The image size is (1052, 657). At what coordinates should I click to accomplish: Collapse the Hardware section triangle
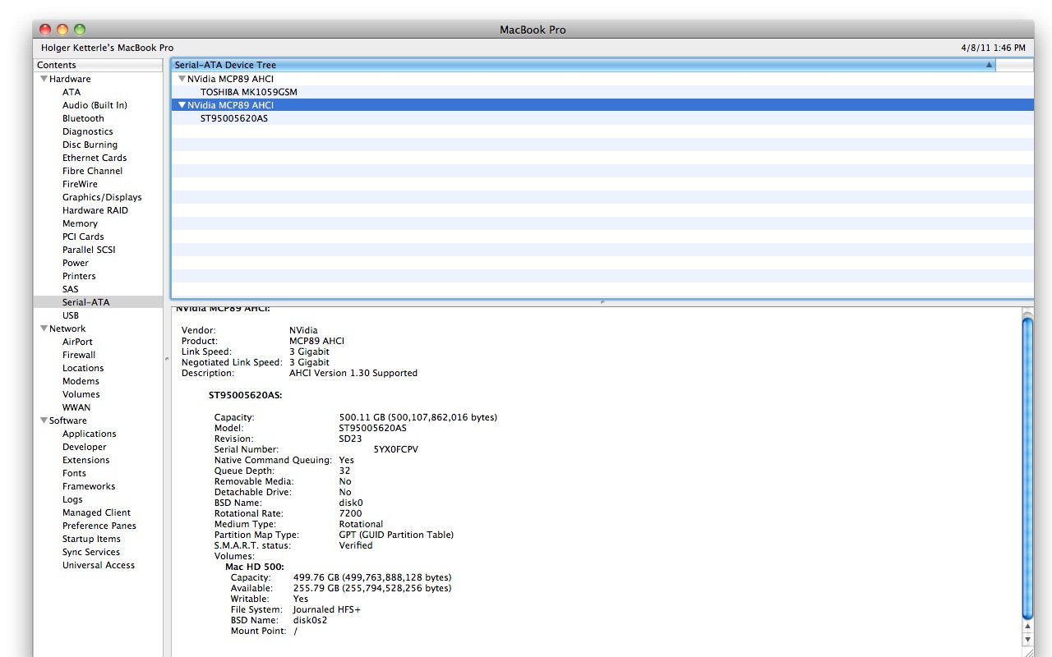[x=44, y=79]
